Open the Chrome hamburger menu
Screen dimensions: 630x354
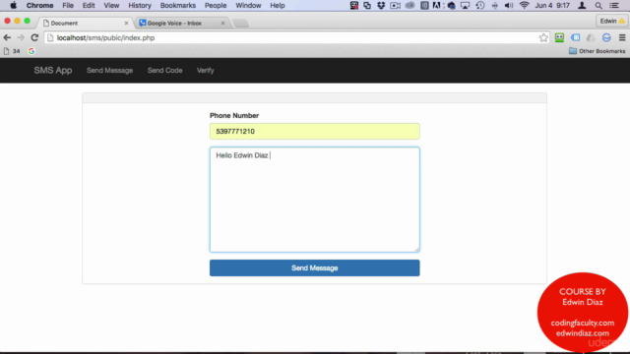coord(622,37)
